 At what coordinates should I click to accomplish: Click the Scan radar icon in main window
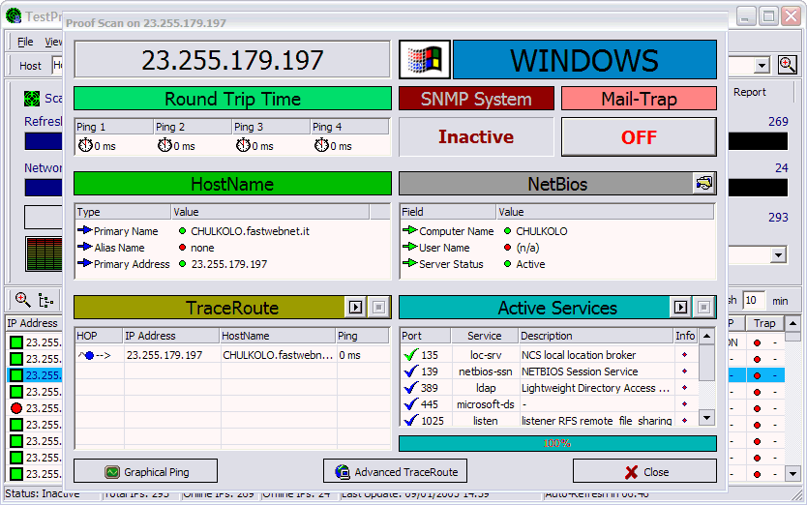tap(32, 99)
